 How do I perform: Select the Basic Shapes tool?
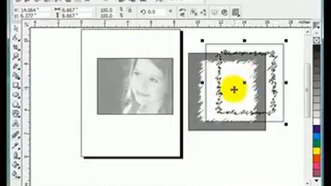pos(16,114)
